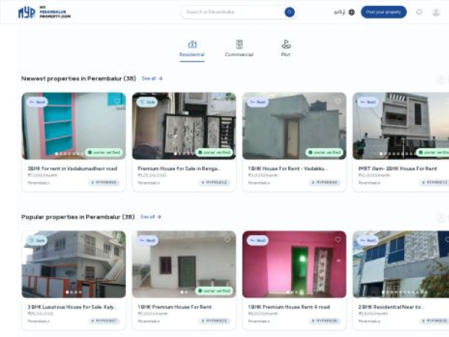The height and width of the screenshot is (337, 449).
Task: Open title 1BHK House For Rent - Vadakku...
Action: coord(288,168)
